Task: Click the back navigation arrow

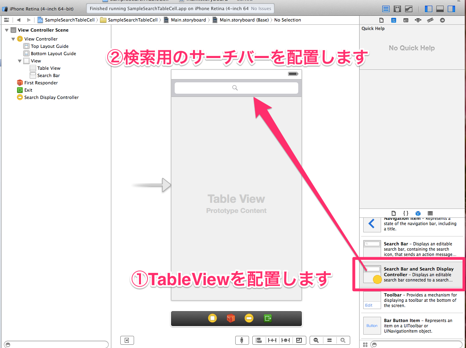Action: point(18,19)
